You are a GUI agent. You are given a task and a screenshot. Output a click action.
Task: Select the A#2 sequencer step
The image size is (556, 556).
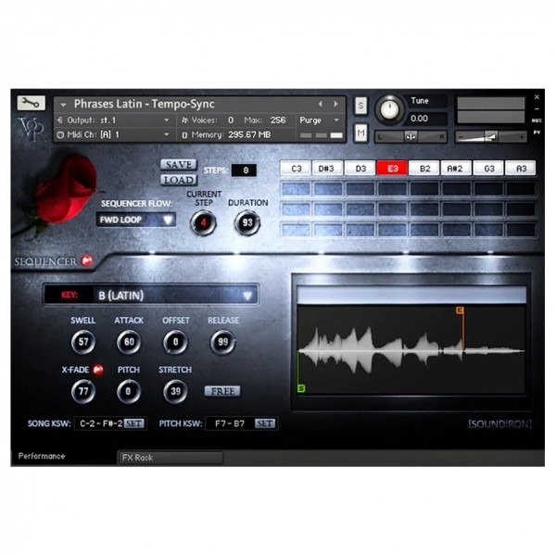pyautogui.click(x=456, y=169)
